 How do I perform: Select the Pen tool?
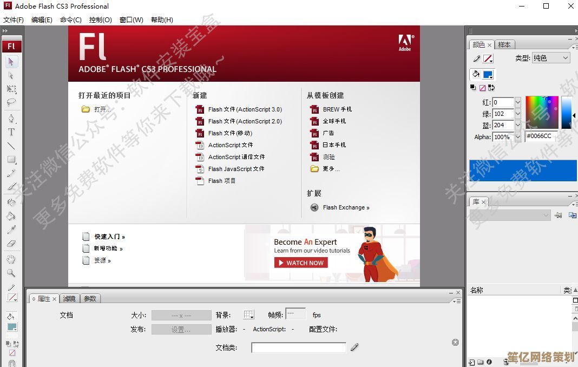click(x=11, y=119)
